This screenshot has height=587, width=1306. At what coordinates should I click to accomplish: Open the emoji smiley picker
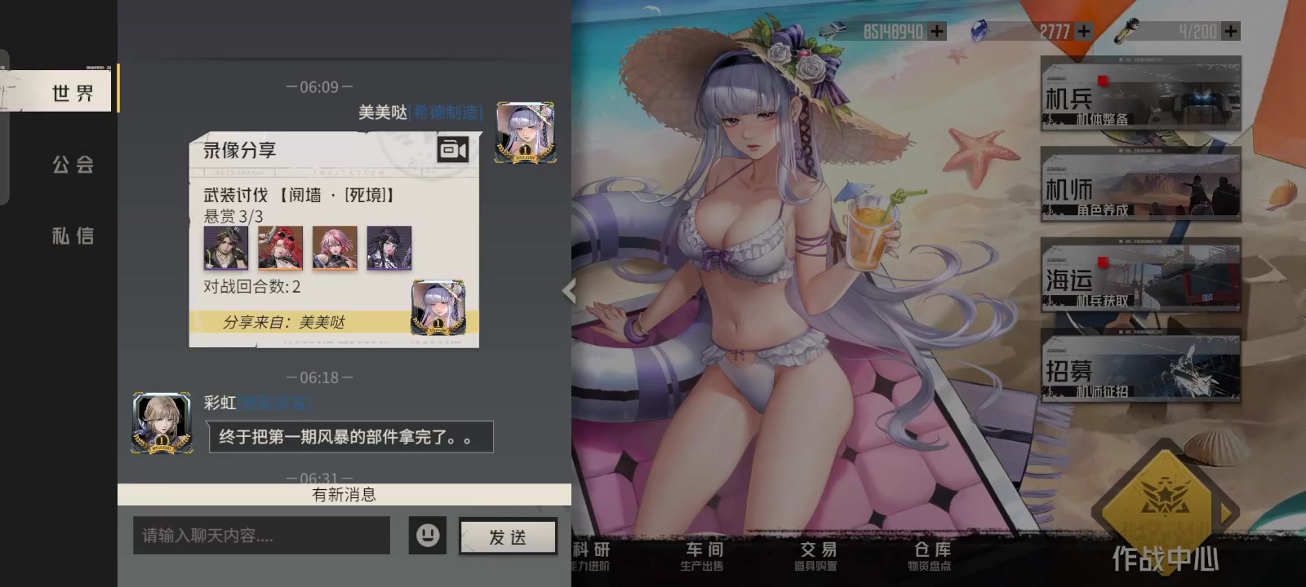(x=428, y=536)
